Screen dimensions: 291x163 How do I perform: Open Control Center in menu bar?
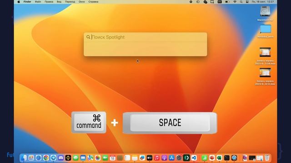click(x=247, y=2)
